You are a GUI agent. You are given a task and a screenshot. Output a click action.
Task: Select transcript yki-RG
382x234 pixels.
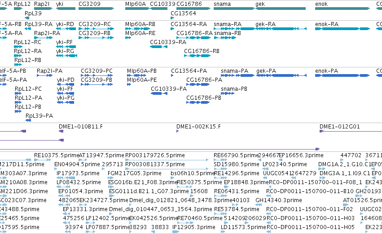tap(65, 51)
